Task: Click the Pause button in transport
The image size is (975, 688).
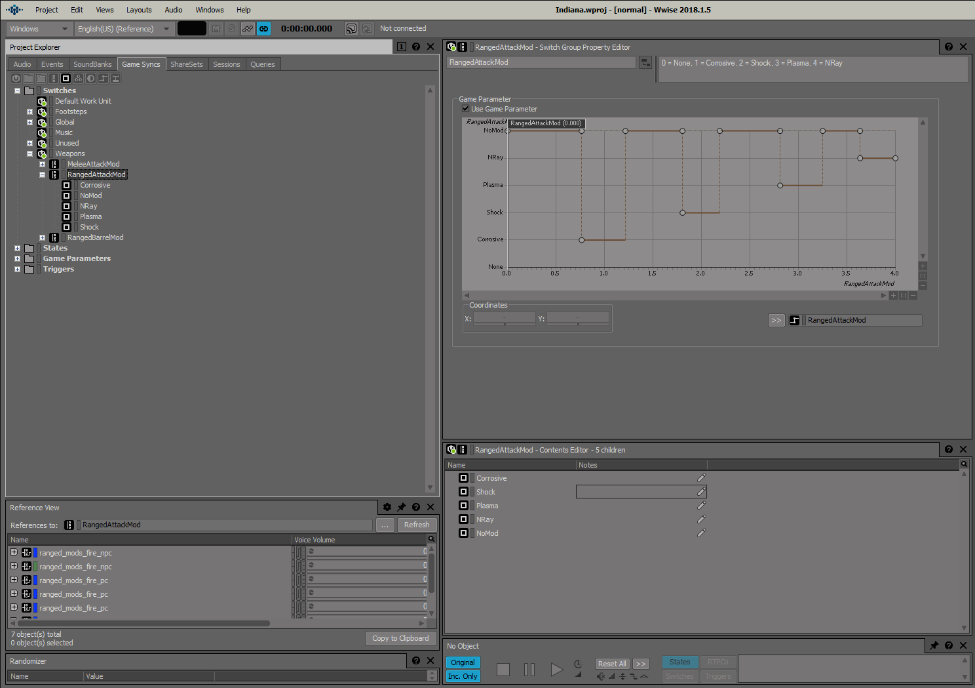Action: click(529, 669)
